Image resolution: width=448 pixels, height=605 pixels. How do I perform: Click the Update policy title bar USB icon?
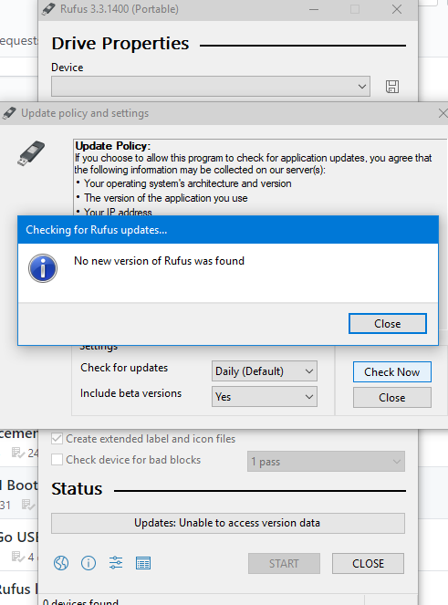click(9, 113)
